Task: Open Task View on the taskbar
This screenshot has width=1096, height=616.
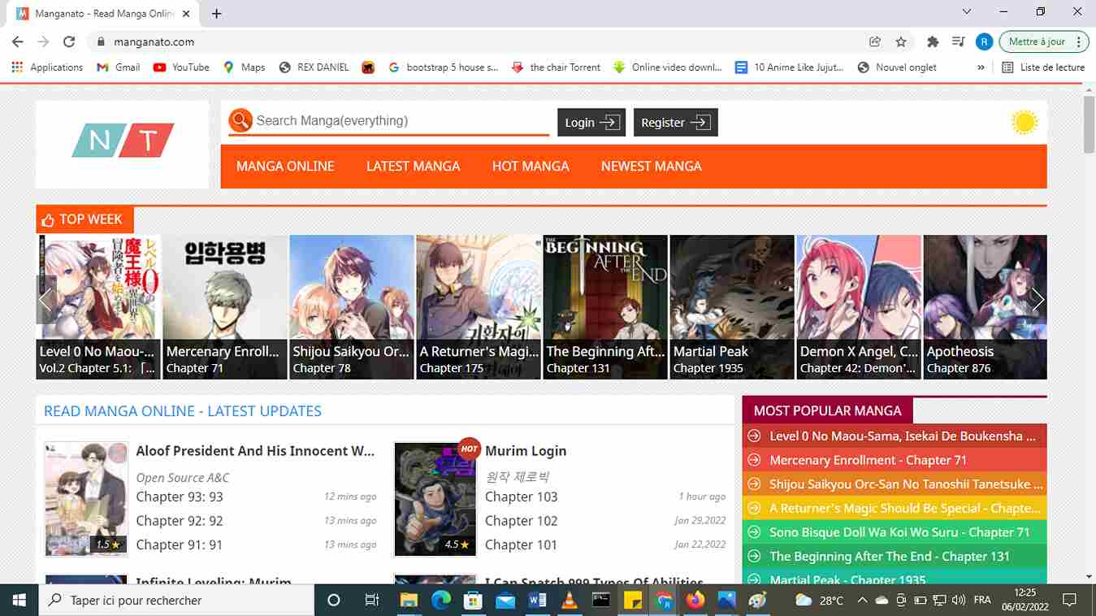Action: [x=372, y=601]
